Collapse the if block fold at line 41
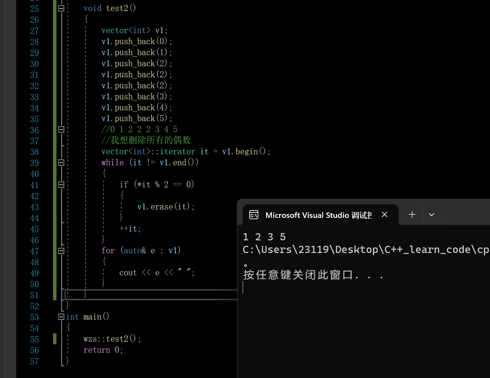Viewport: 490px width, 378px height. pyautogui.click(x=61, y=184)
